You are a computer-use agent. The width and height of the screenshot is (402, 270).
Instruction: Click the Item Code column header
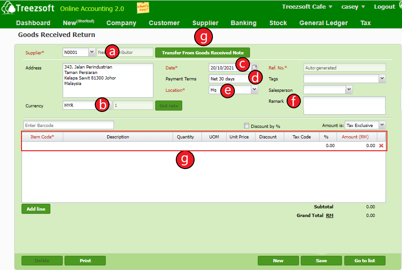coord(42,137)
